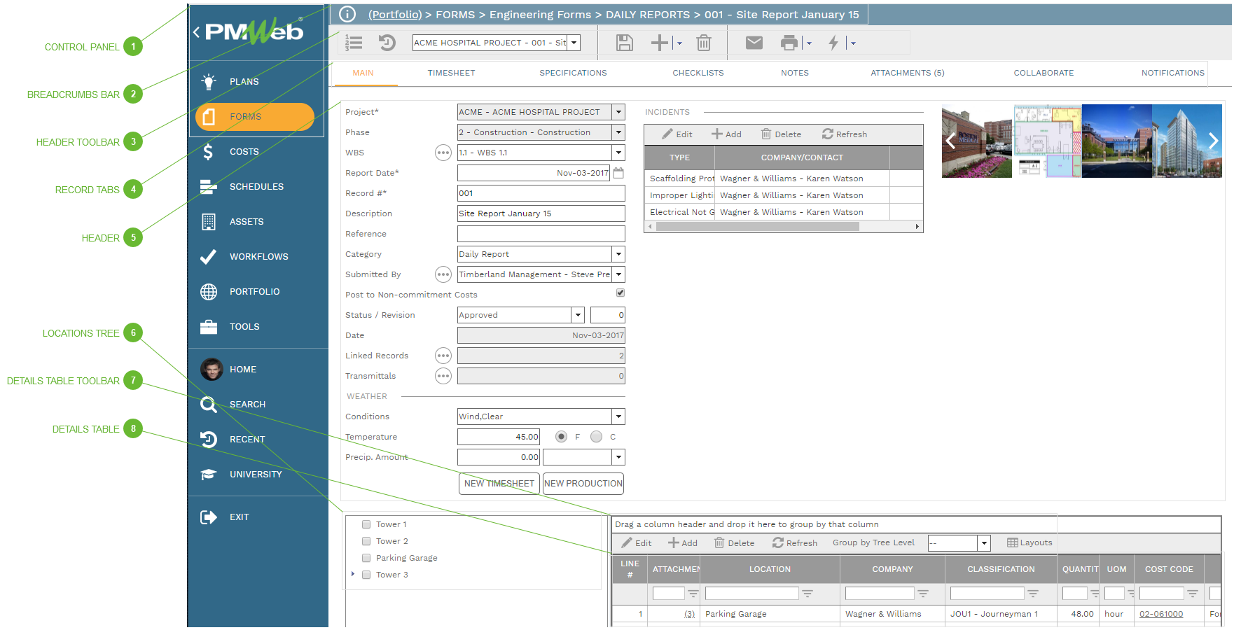Open the Project dropdown

(x=618, y=112)
